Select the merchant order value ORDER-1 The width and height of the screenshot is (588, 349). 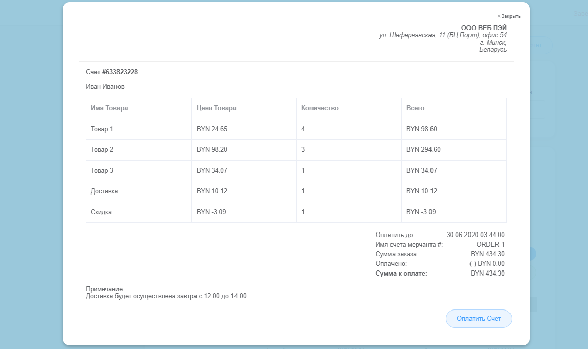(x=491, y=245)
